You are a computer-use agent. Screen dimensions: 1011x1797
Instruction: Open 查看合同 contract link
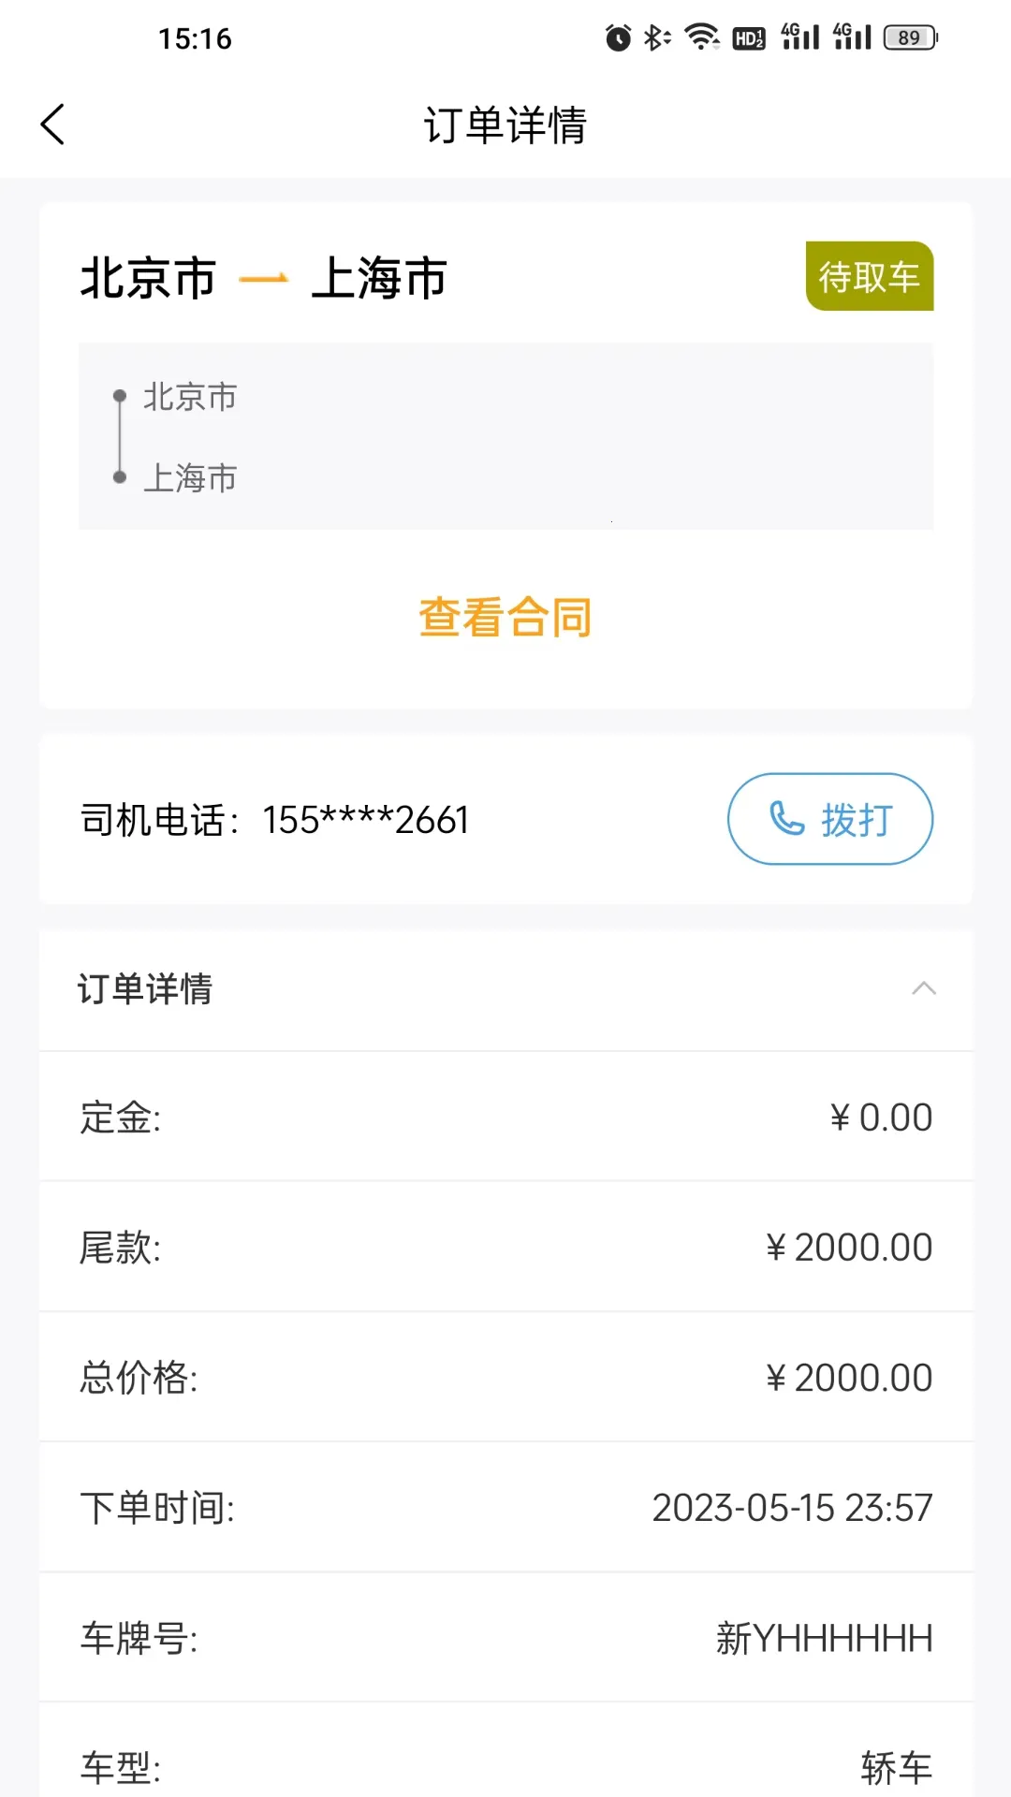coord(505,618)
